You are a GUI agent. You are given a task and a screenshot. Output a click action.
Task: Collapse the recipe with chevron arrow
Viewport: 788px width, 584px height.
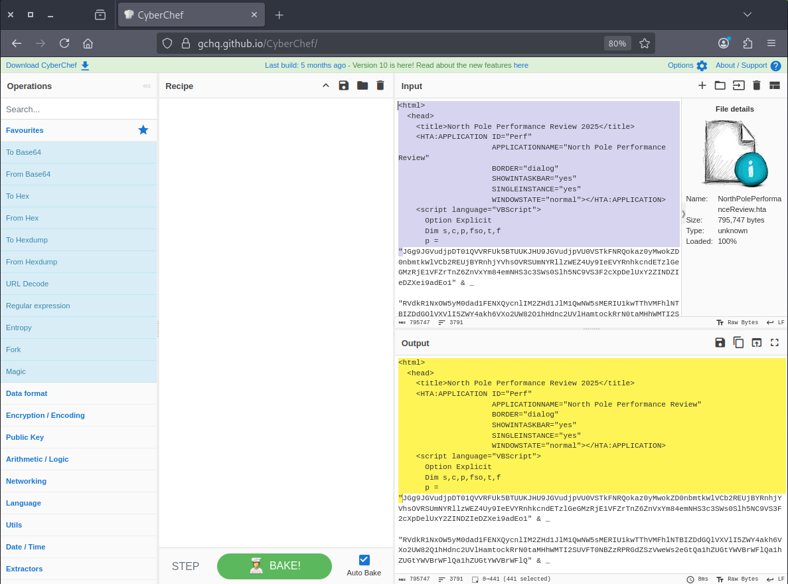click(x=325, y=86)
